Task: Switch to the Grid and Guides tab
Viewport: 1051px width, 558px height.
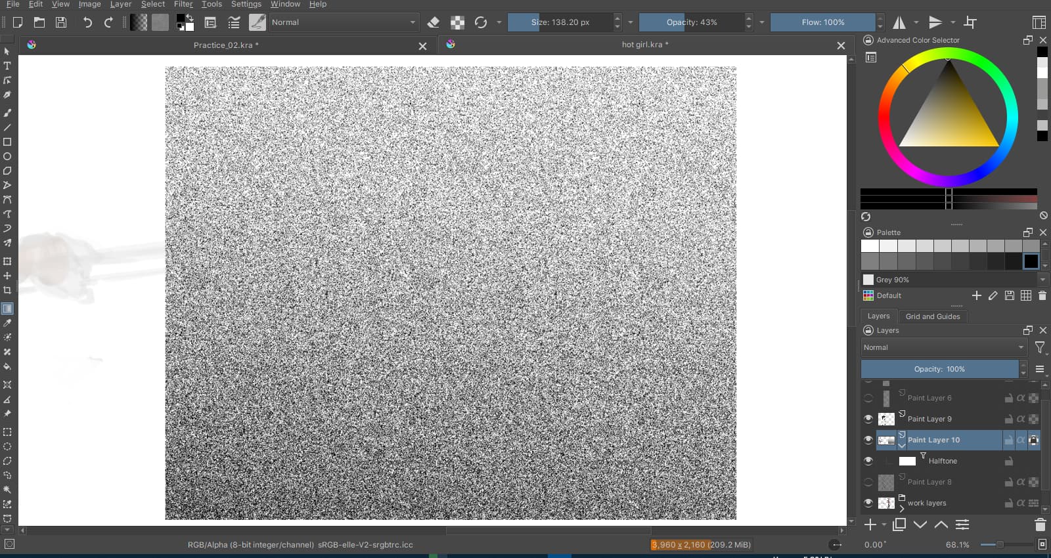Action: tap(932, 316)
